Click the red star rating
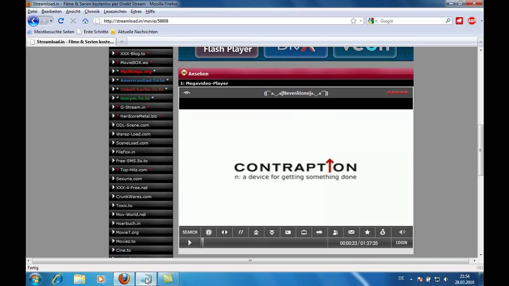 397,93
